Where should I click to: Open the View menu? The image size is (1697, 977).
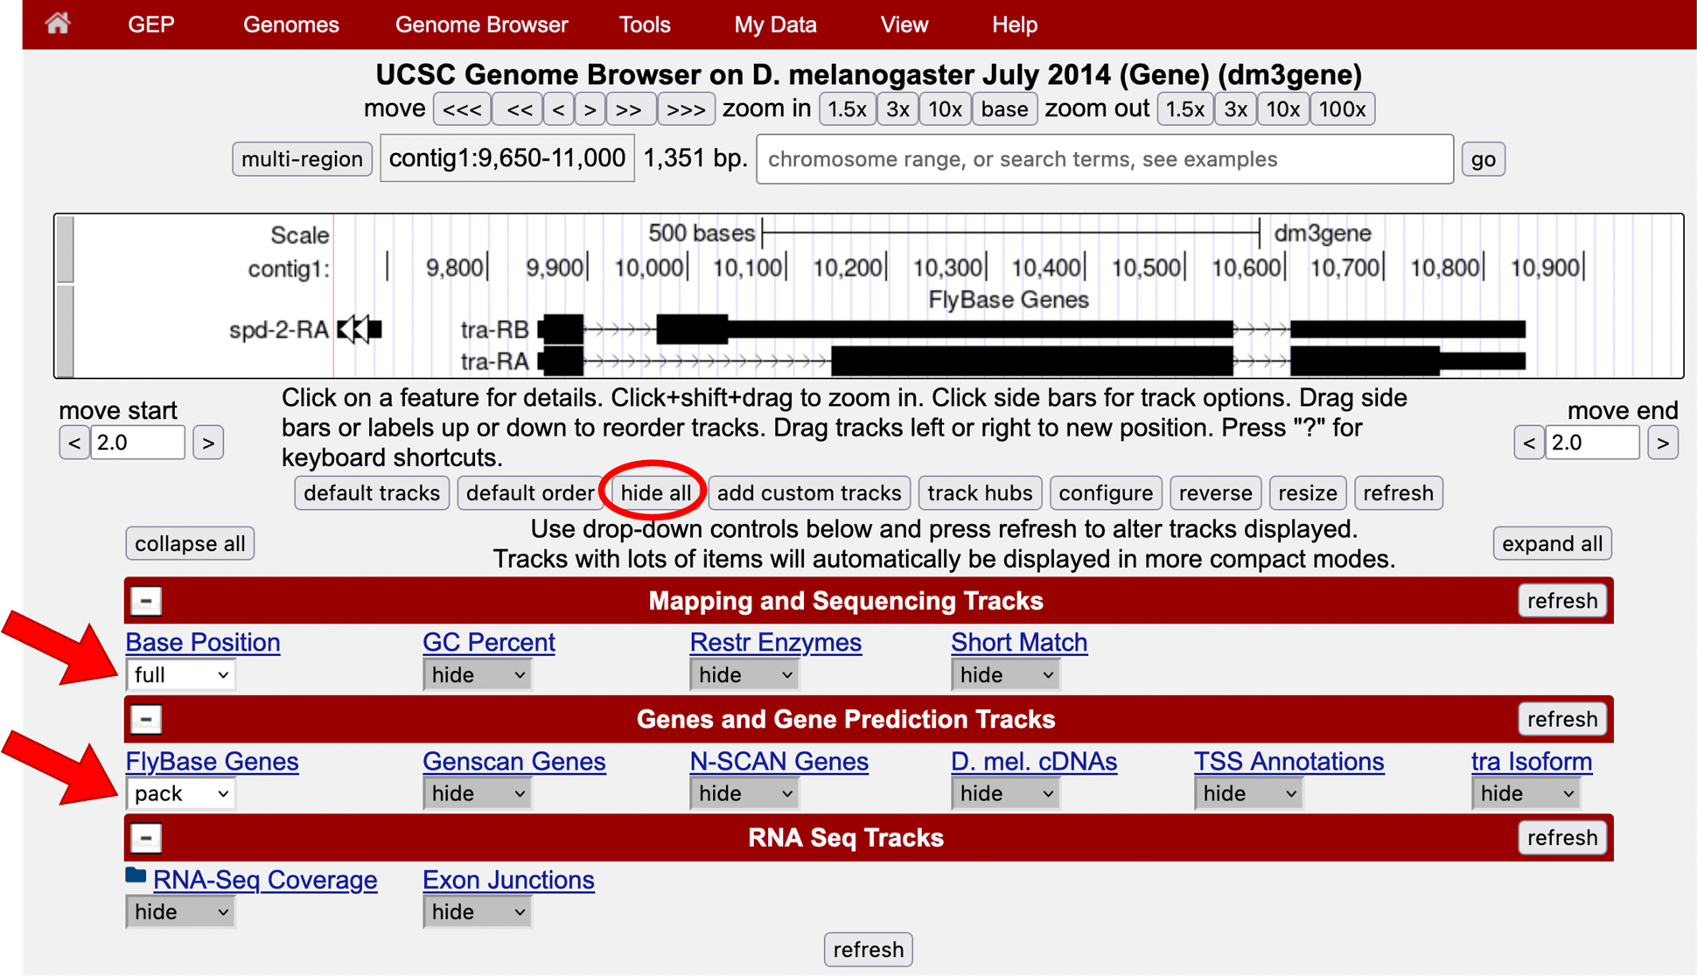click(904, 24)
